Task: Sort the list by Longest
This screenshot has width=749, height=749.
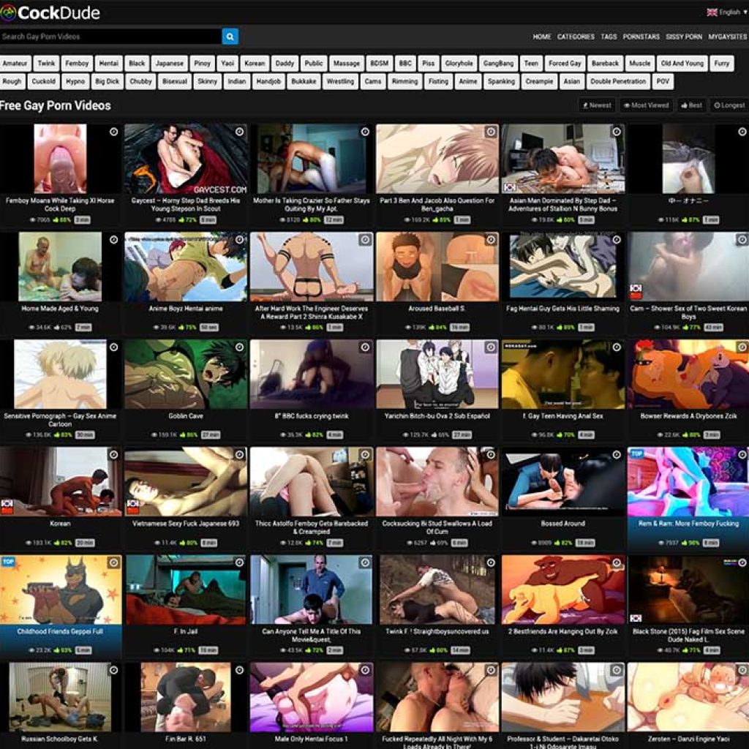Action: pos(729,105)
